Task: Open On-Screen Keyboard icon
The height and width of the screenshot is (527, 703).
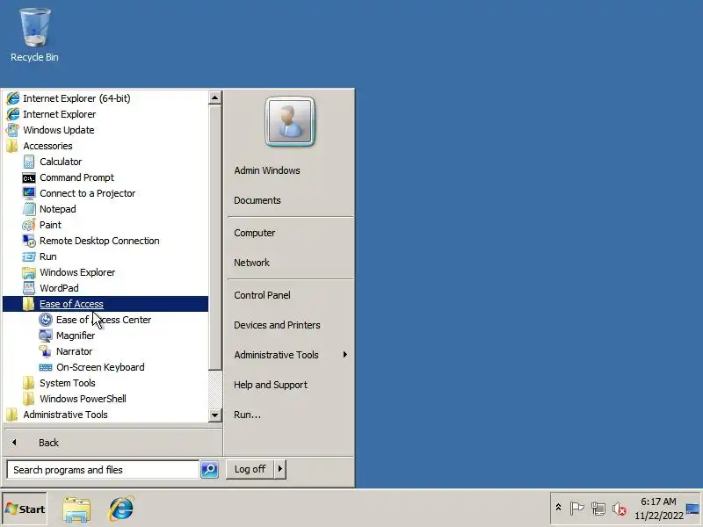Action: tap(46, 367)
